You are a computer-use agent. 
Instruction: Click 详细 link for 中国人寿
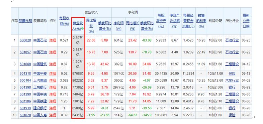(x=53, y=115)
